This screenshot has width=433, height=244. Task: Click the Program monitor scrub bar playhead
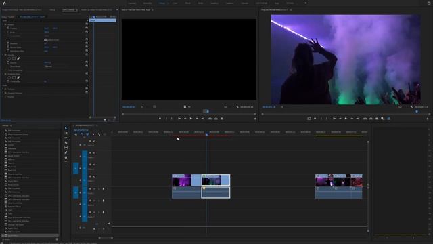click(x=417, y=111)
